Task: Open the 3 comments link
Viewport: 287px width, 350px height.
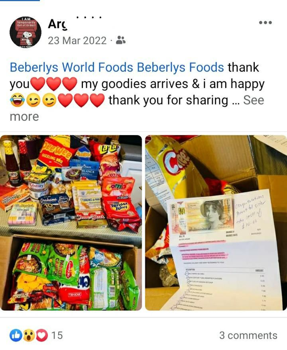Action: click(248, 335)
